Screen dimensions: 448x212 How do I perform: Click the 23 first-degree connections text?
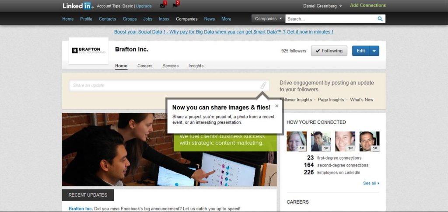pyautogui.click(x=334, y=158)
